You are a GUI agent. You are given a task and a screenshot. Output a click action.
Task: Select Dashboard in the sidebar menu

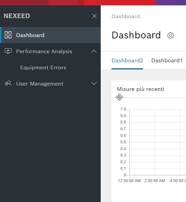coord(50,35)
